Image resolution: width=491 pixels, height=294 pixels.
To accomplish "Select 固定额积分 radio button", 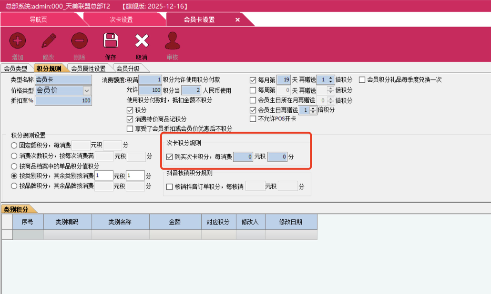I will 14,145.
